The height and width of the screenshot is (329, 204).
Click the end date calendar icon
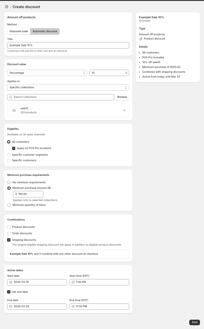pyautogui.click(x=11, y=306)
